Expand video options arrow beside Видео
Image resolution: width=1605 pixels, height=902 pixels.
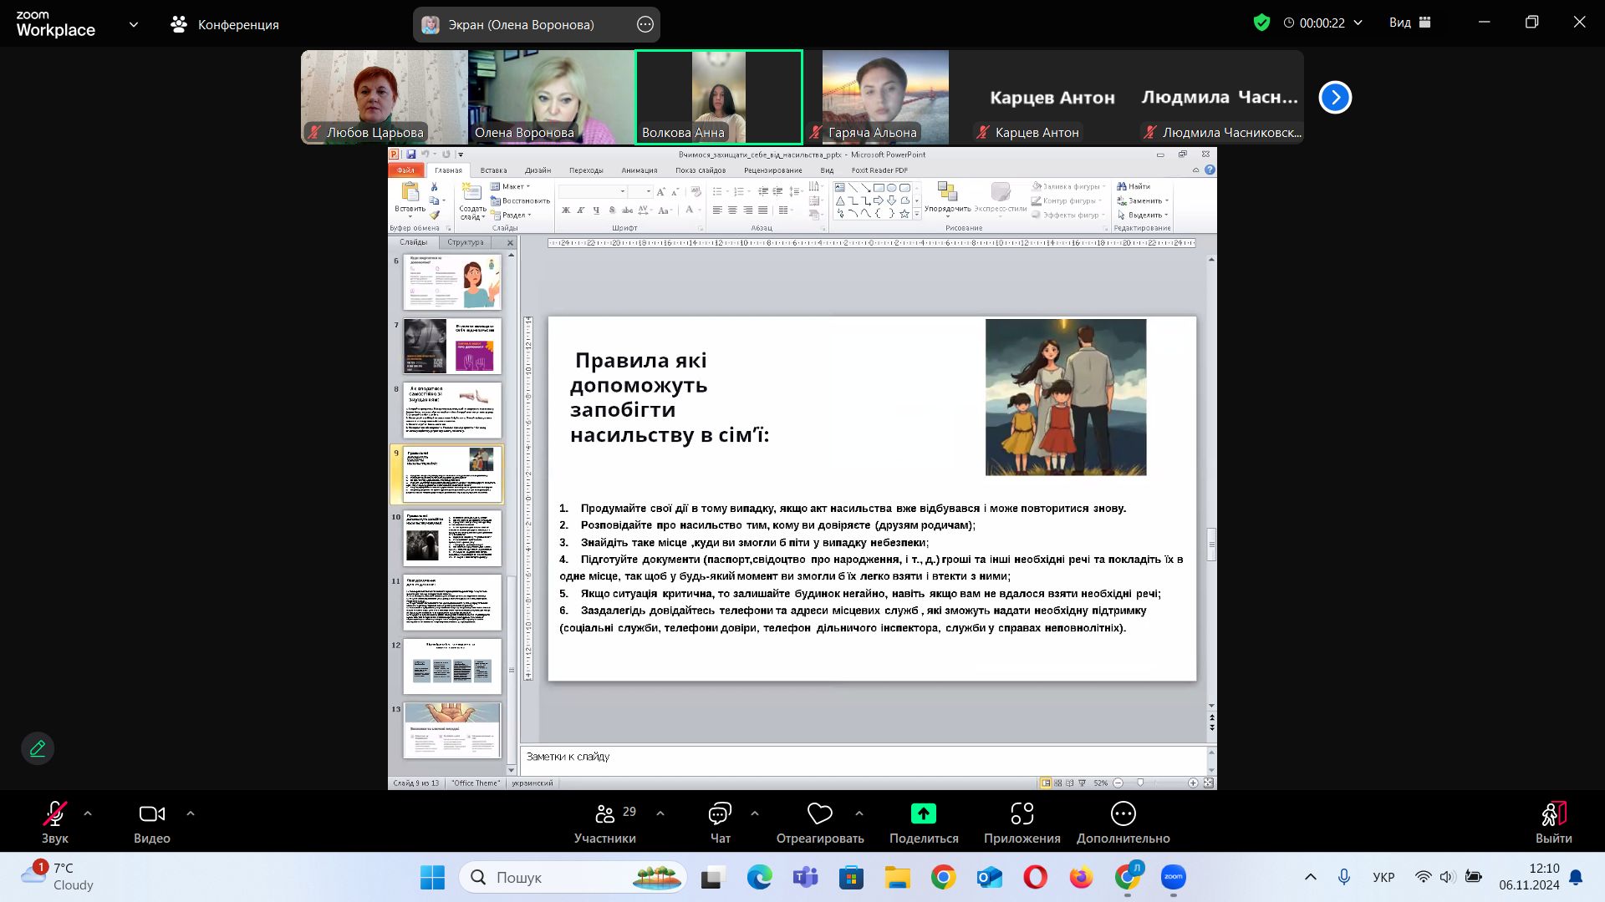[x=190, y=813]
